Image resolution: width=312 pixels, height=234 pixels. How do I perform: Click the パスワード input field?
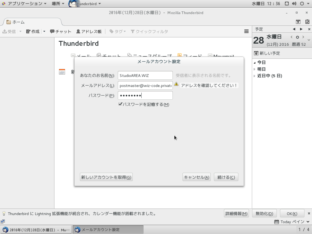145,96
